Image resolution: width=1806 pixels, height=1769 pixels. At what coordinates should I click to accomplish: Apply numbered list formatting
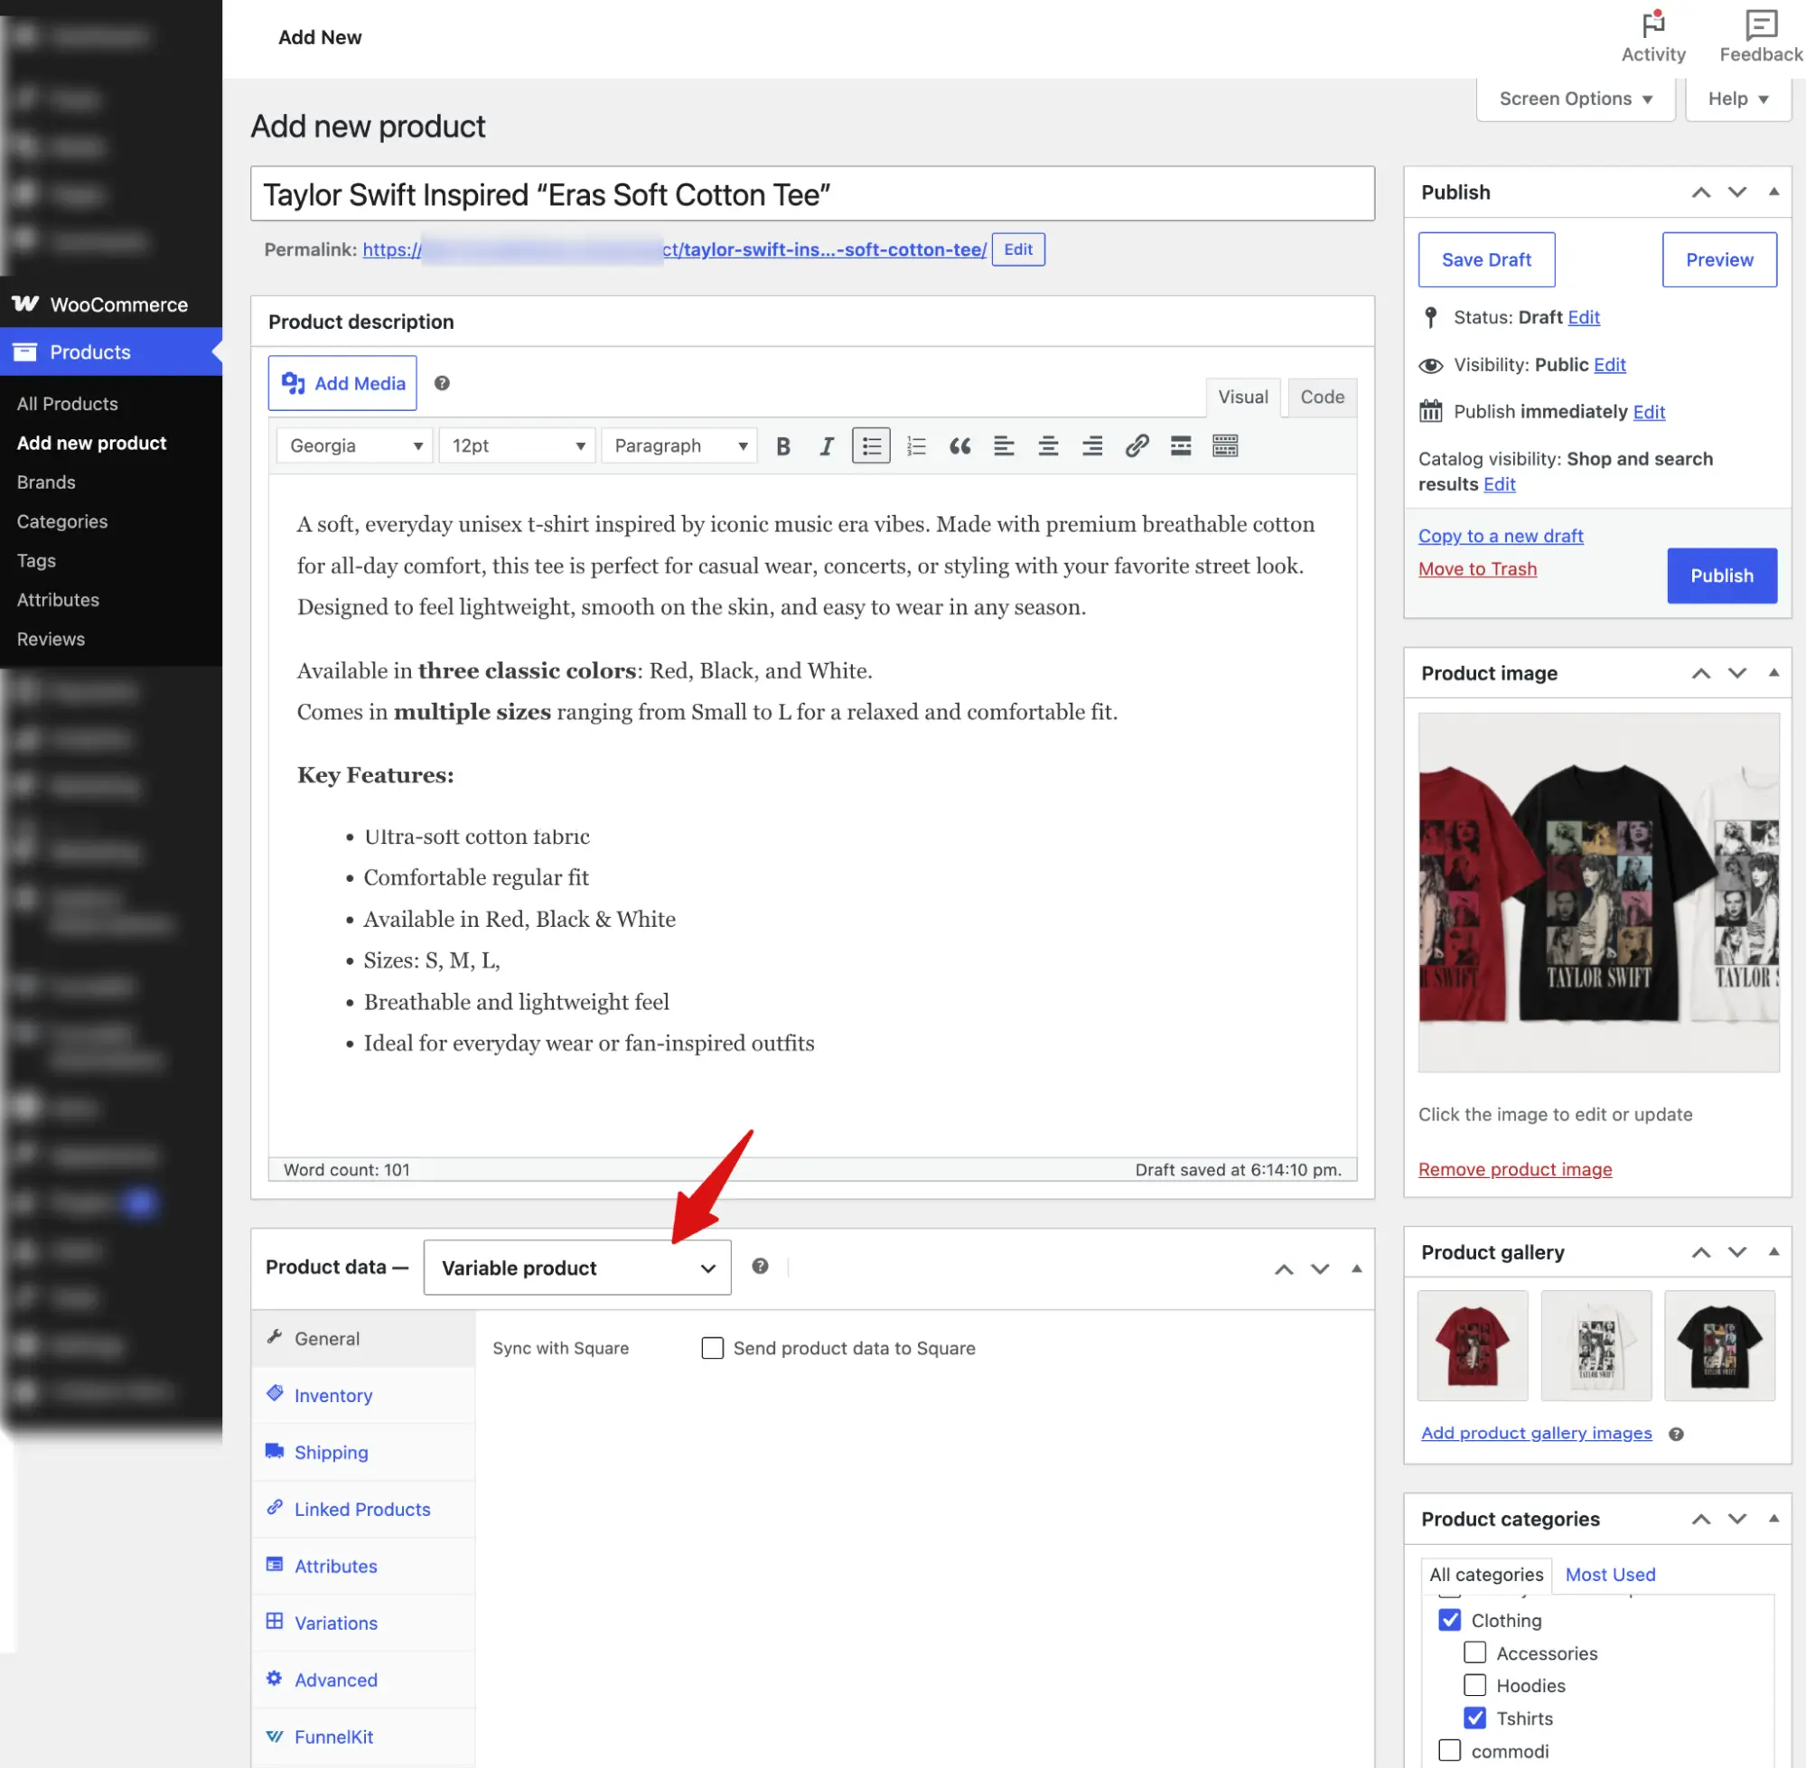click(915, 446)
